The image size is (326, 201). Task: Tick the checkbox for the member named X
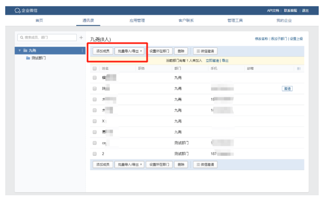click(x=95, y=121)
